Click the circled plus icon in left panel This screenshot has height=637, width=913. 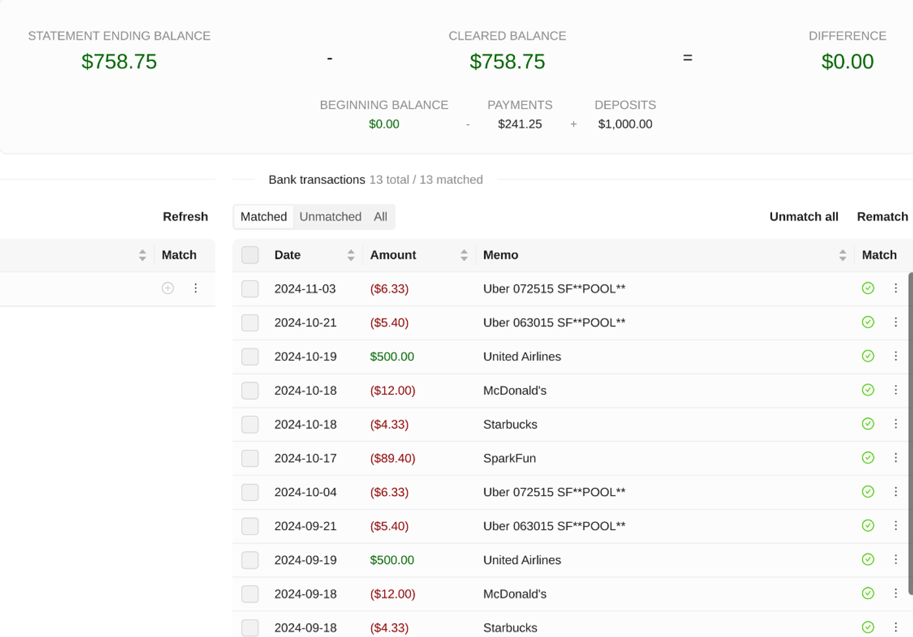(168, 288)
